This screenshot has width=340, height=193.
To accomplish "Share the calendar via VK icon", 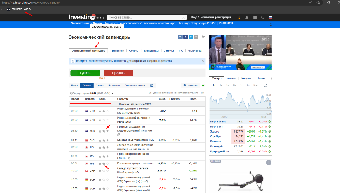I will tap(181, 37).
